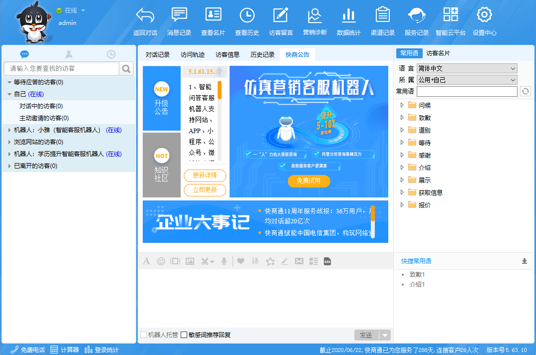Click the search magnifier in visitor search
The width and height of the screenshot is (536, 355).
tap(126, 68)
